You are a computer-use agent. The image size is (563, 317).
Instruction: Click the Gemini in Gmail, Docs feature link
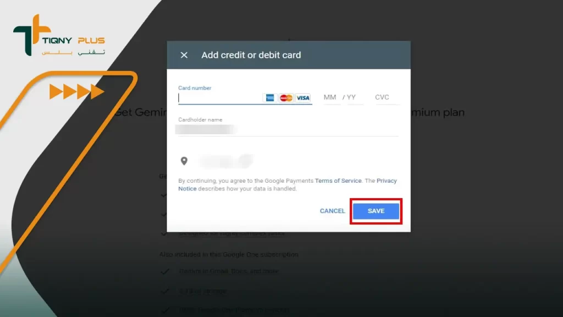(x=229, y=271)
